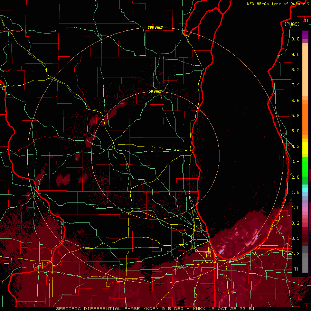Click the [PHAS] legend header

click(x=292, y=24)
